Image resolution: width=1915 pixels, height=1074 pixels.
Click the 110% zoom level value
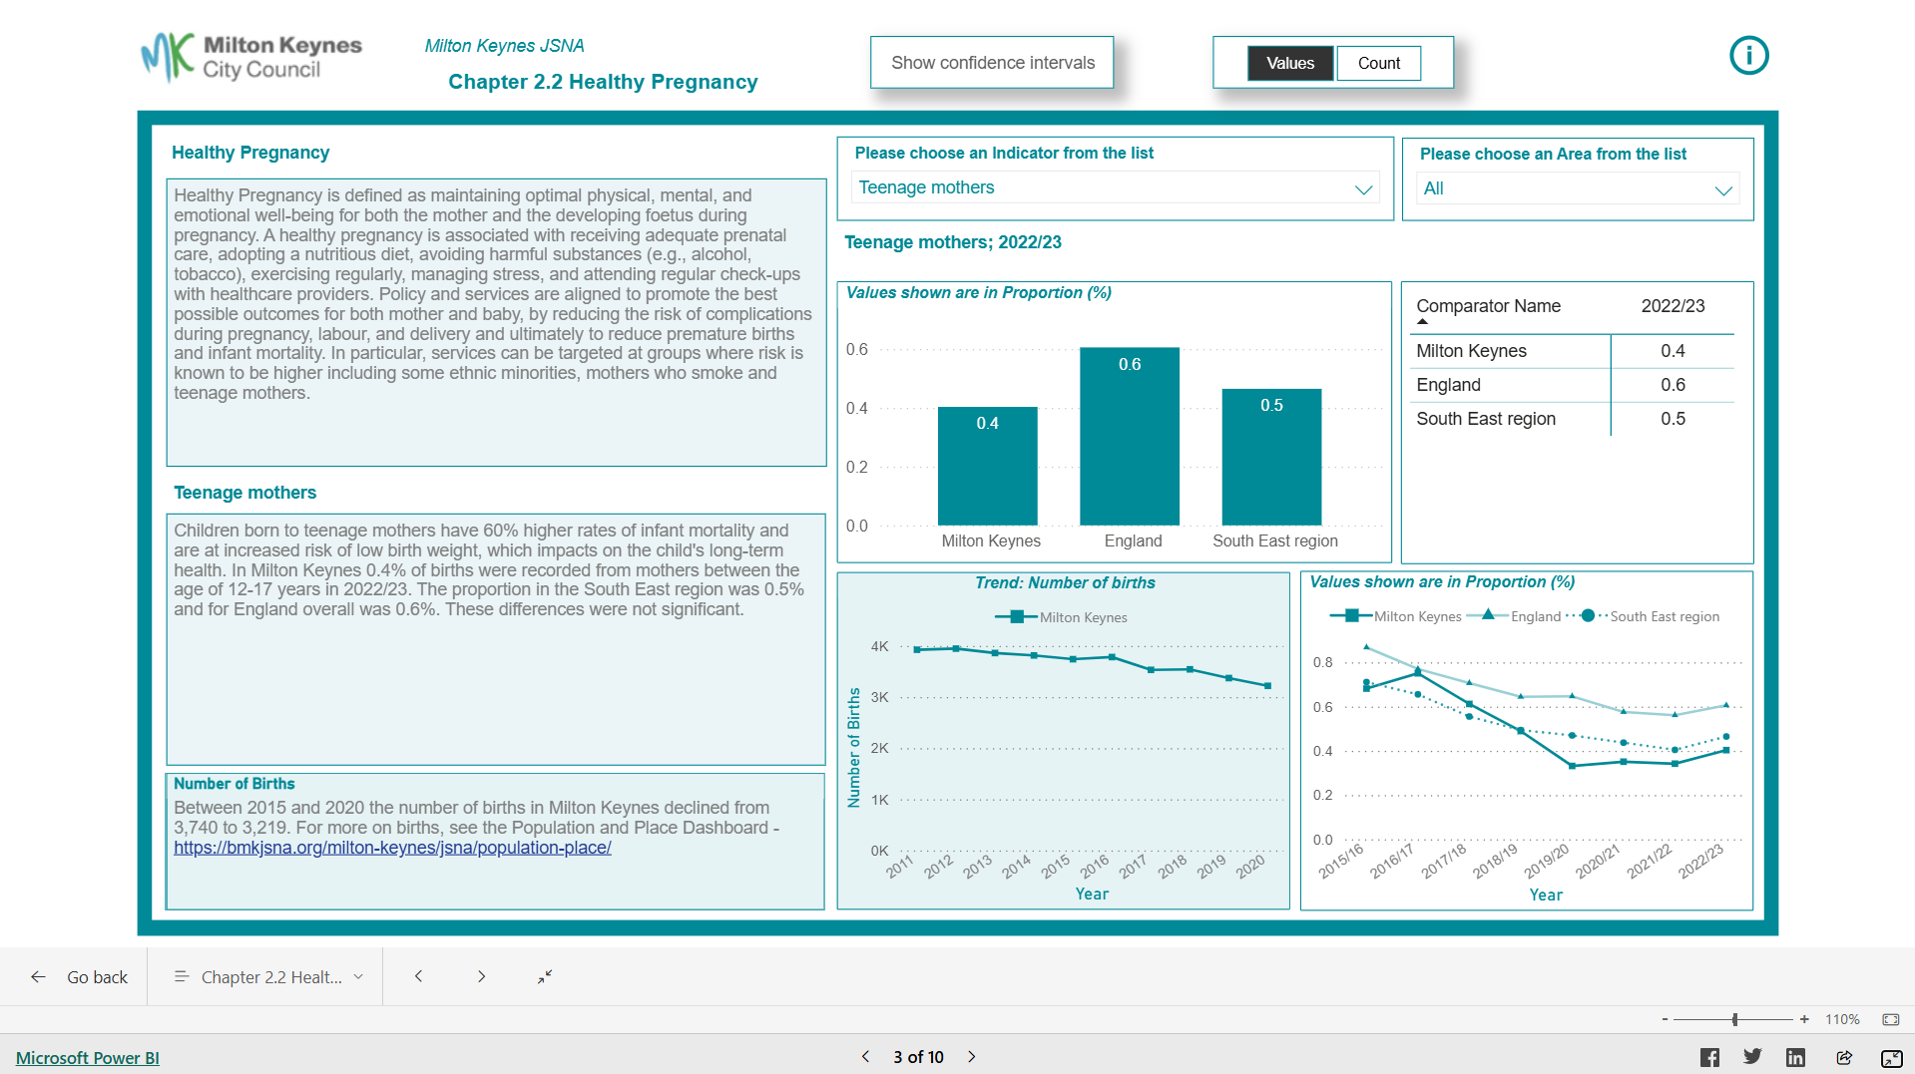point(1842,1019)
